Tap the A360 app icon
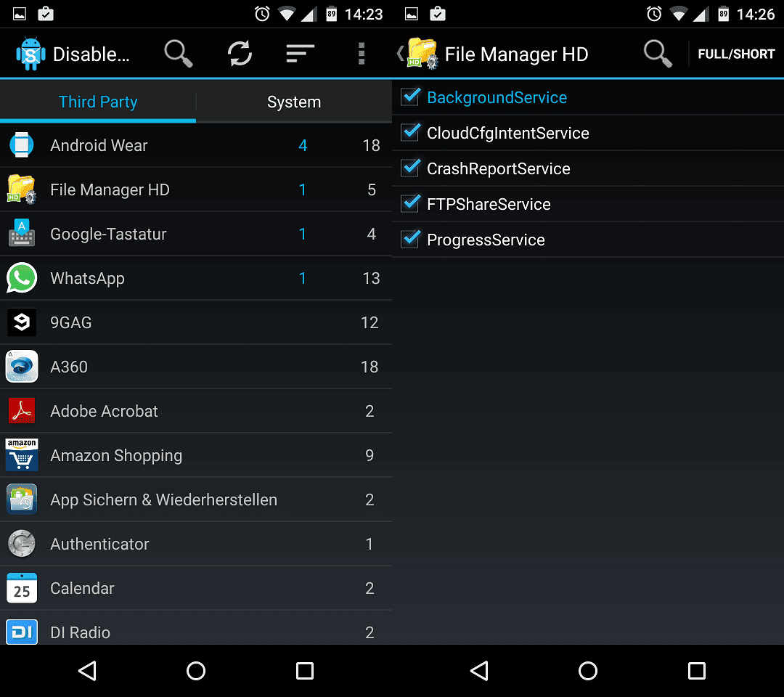The width and height of the screenshot is (784, 697). point(22,367)
